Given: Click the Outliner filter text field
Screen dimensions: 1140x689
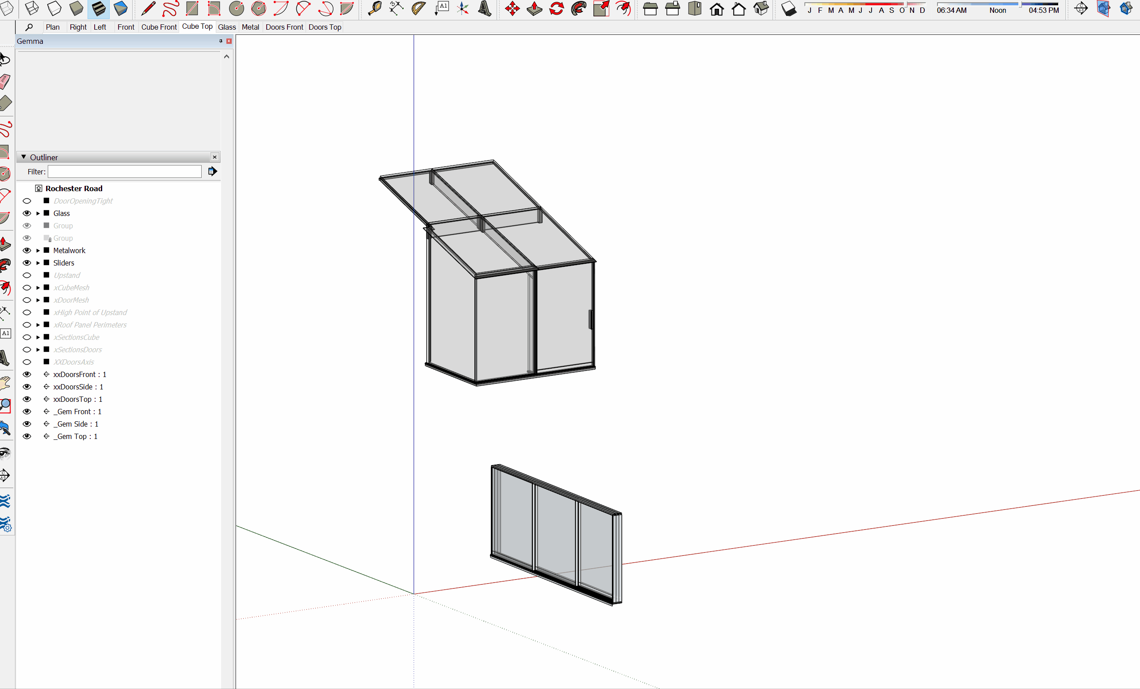Looking at the screenshot, I should point(124,172).
